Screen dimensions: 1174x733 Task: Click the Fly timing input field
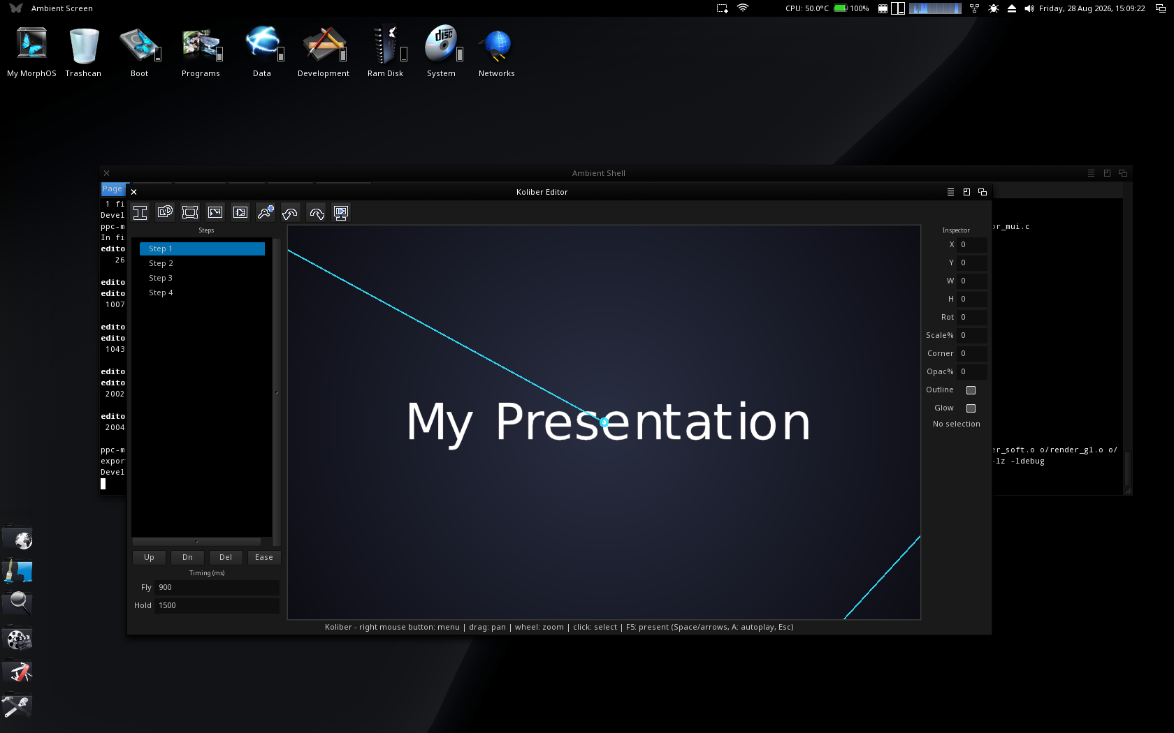click(x=217, y=588)
